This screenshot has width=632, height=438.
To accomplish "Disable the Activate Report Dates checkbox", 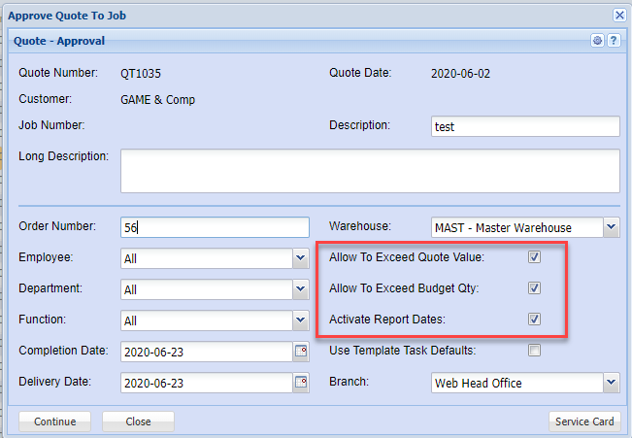I will [534, 320].
